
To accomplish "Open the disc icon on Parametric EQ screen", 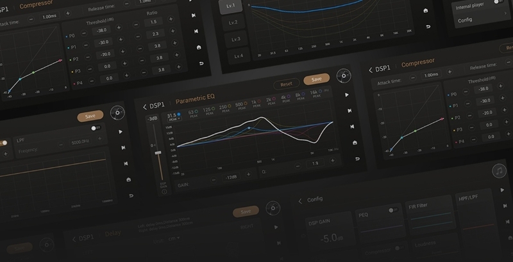I will 344,76.
